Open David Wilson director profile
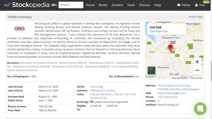 point(96,63)
